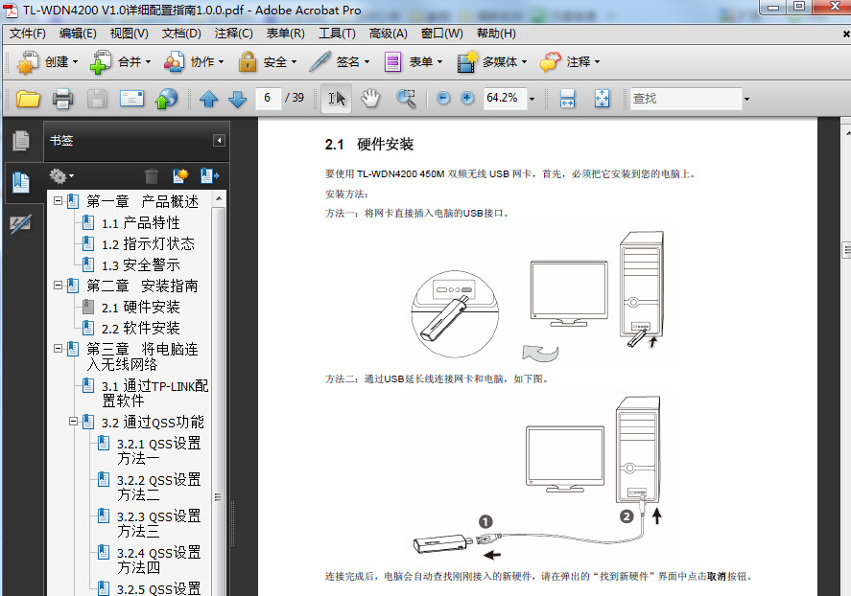Create a new bookmark with the new bookmark icon
The image size is (851, 596).
178,175
